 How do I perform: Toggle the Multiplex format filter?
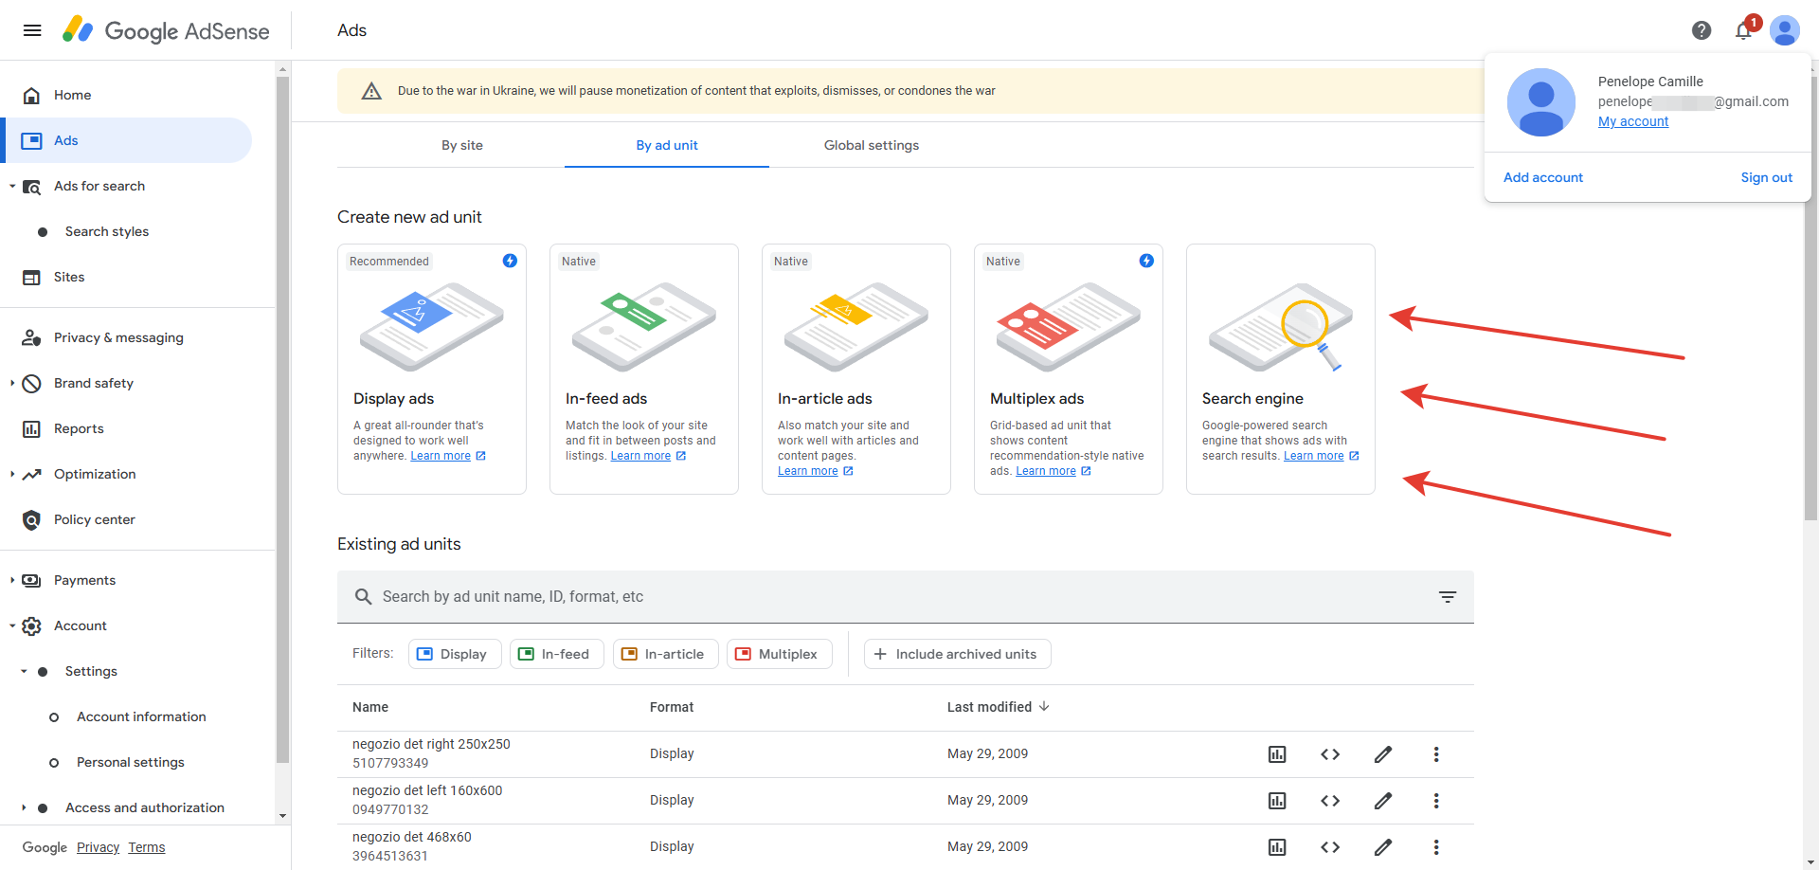click(779, 654)
